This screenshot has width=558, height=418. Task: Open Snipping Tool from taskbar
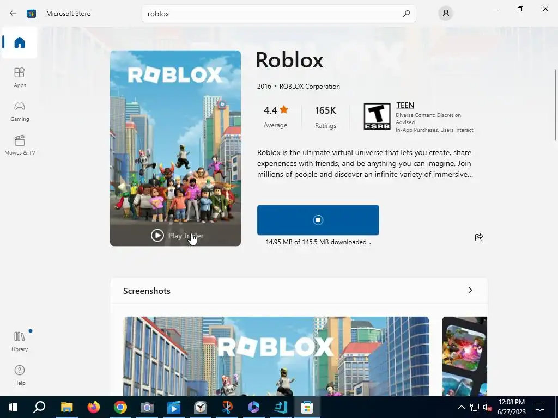[x=227, y=407]
